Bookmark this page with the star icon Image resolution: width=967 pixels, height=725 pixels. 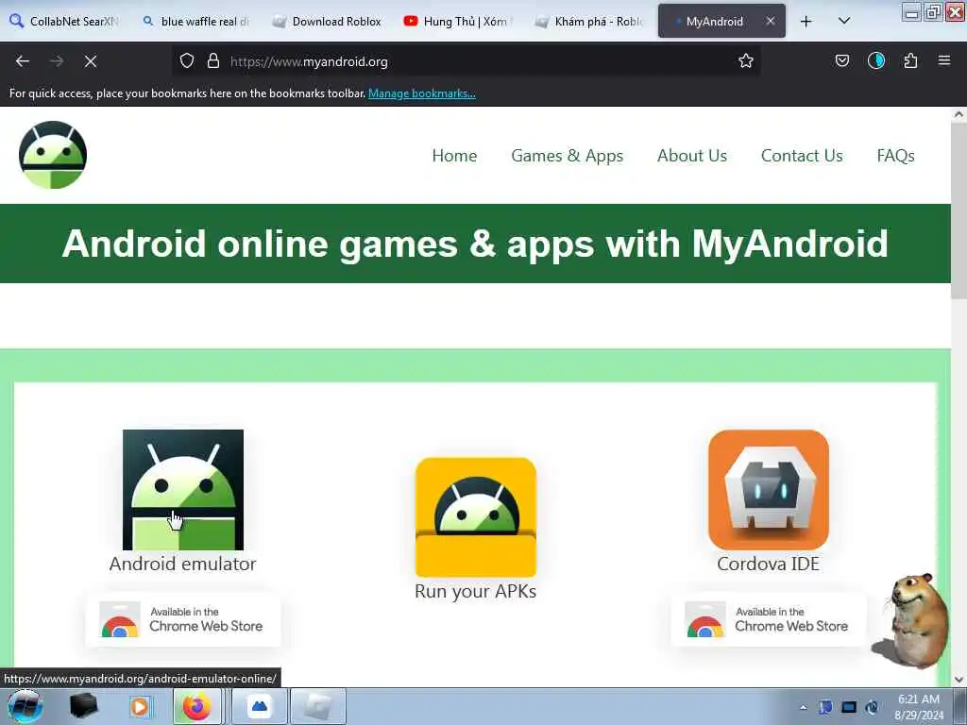[746, 60]
